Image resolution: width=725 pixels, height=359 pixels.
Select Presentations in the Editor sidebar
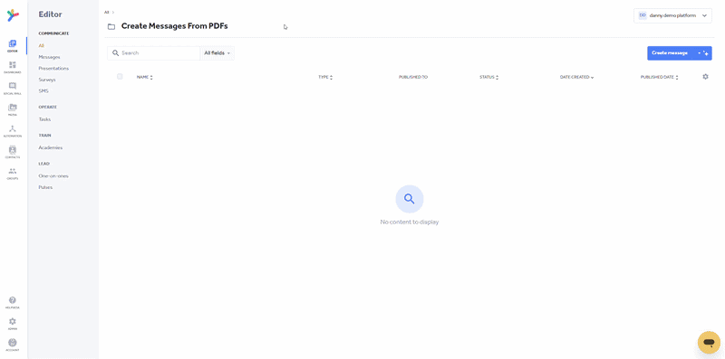tap(53, 69)
